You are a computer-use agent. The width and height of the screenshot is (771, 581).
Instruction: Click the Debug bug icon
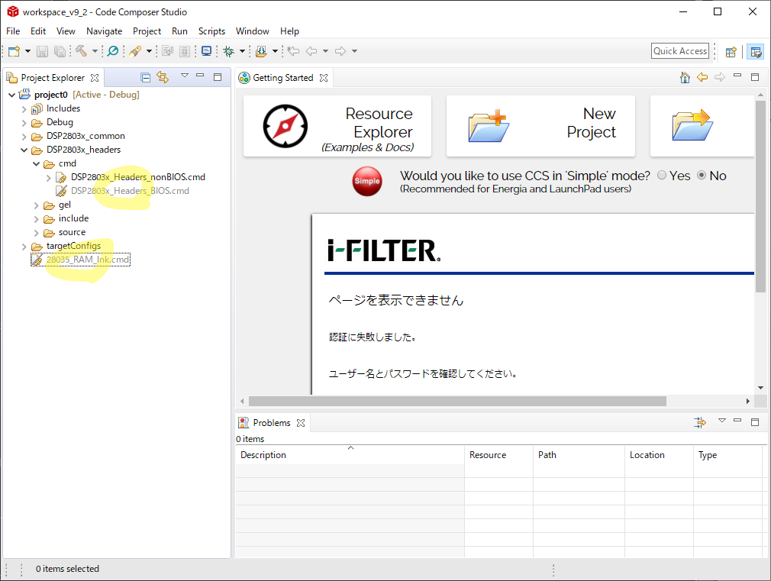click(228, 51)
